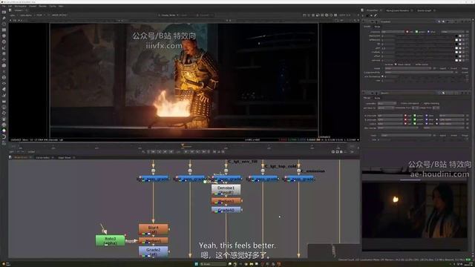Toggle the black clamp checkbox
475x267 pixels.
point(396,65)
